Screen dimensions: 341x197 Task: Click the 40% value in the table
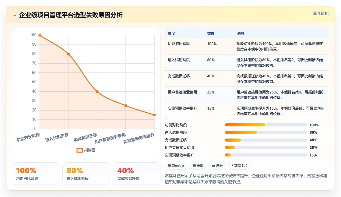coord(211,76)
